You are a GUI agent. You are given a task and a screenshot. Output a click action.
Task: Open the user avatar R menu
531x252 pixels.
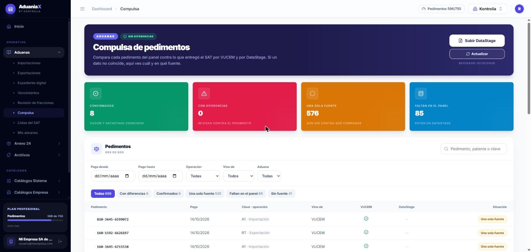click(x=519, y=9)
